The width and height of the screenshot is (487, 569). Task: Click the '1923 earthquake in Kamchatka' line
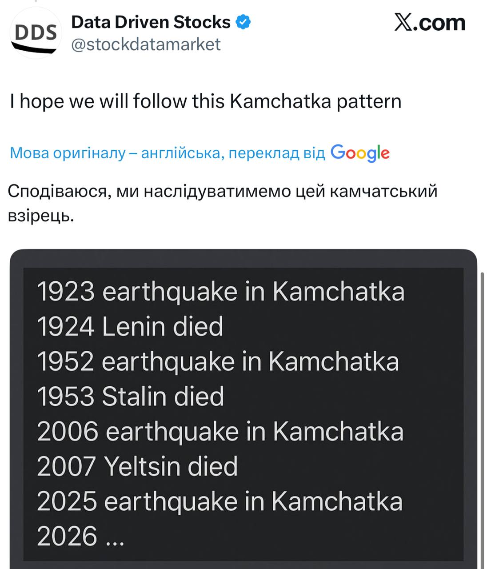pos(220,292)
